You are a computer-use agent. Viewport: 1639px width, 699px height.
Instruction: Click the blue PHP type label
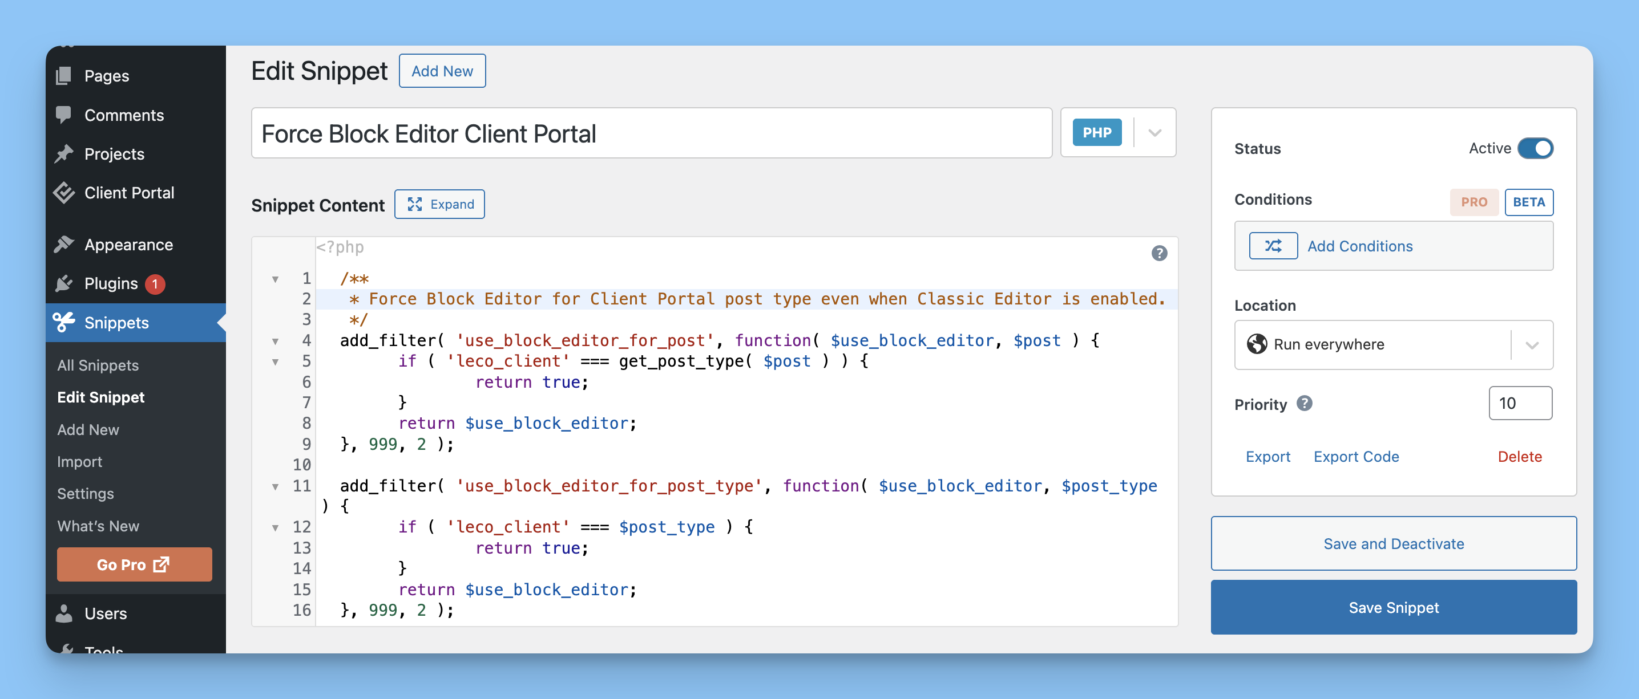click(x=1097, y=133)
